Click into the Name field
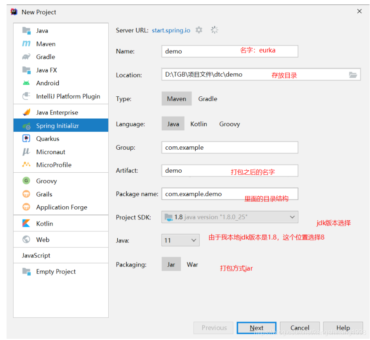This screenshot has width=370, height=340. coord(230,51)
